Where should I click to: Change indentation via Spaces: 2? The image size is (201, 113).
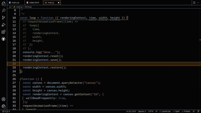pyautogui.click(x=142, y=111)
